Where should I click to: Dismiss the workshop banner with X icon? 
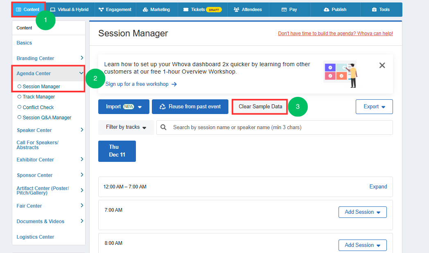[382, 65]
